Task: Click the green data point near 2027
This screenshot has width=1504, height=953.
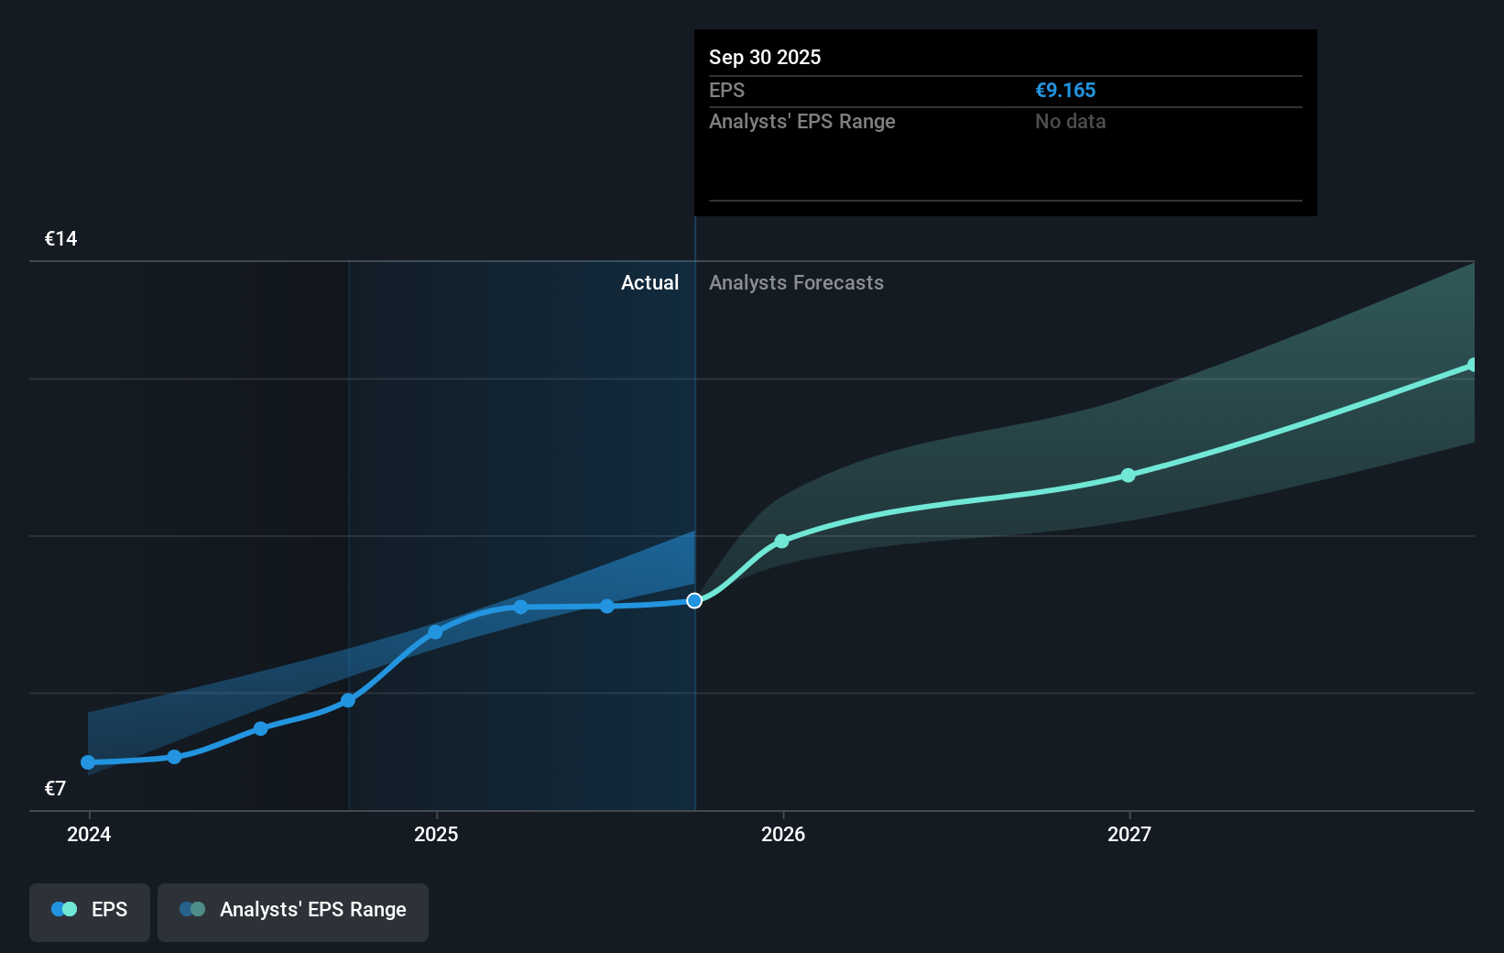Action: (x=1128, y=475)
